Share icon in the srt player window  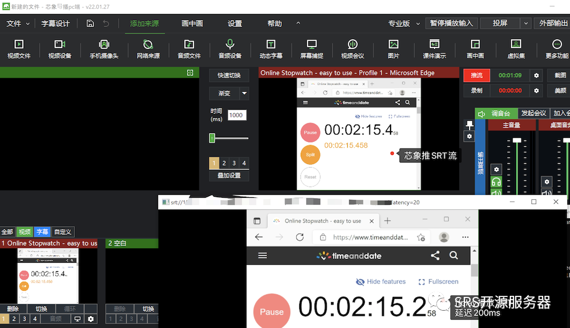435,255
